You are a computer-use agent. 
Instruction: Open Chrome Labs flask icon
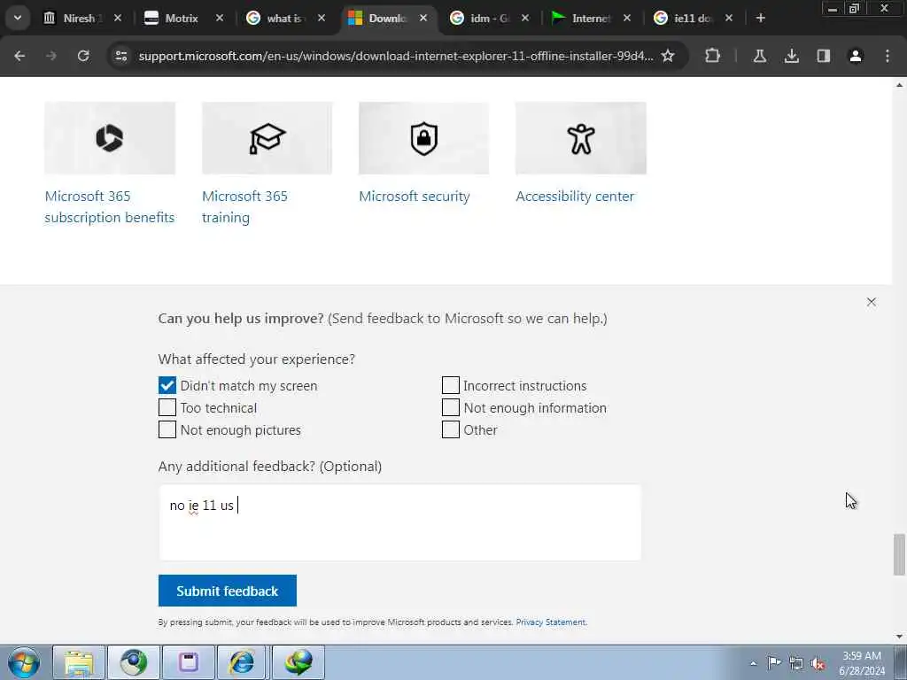[x=759, y=56]
